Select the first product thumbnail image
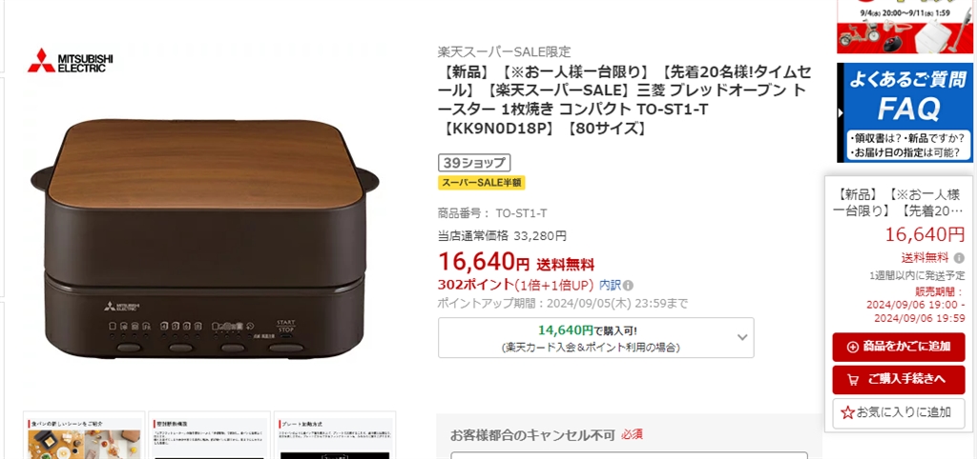The width and height of the screenshot is (977, 459). pos(84,435)
